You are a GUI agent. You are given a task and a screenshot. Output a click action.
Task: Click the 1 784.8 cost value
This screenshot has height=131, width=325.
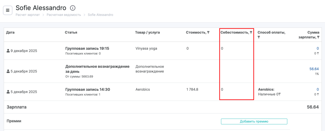192,90
